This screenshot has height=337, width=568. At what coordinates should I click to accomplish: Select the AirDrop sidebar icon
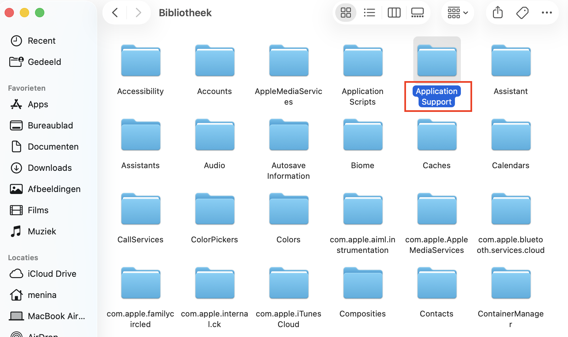click(x=16, y=334)
